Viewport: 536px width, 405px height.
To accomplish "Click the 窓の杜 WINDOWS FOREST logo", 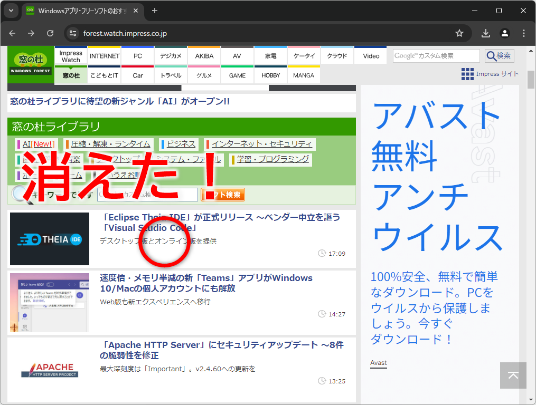I will click(30, 63).
